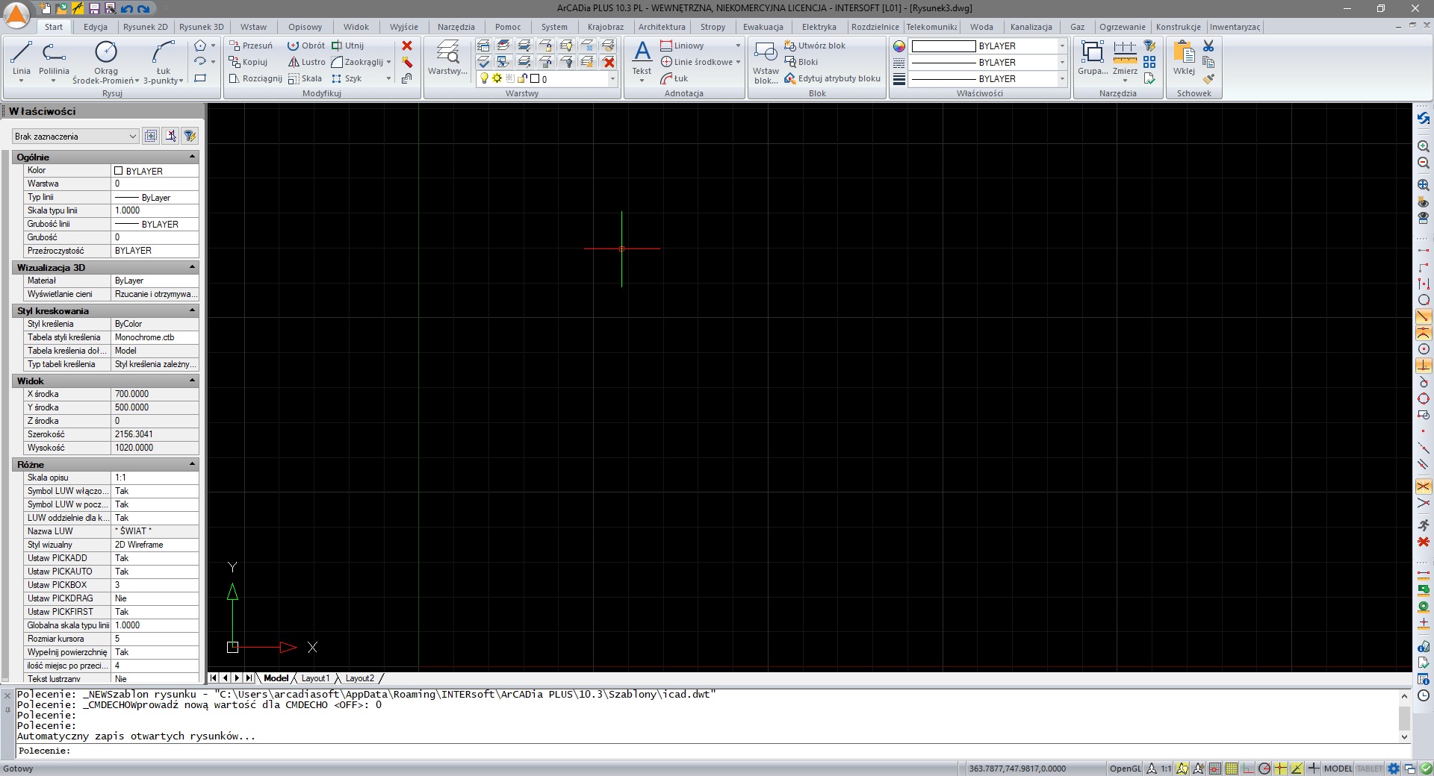Select the Tekst annotation tool
Image resolution: width=1434 pixels, height=776 pixels.
[x=642, y=60]
